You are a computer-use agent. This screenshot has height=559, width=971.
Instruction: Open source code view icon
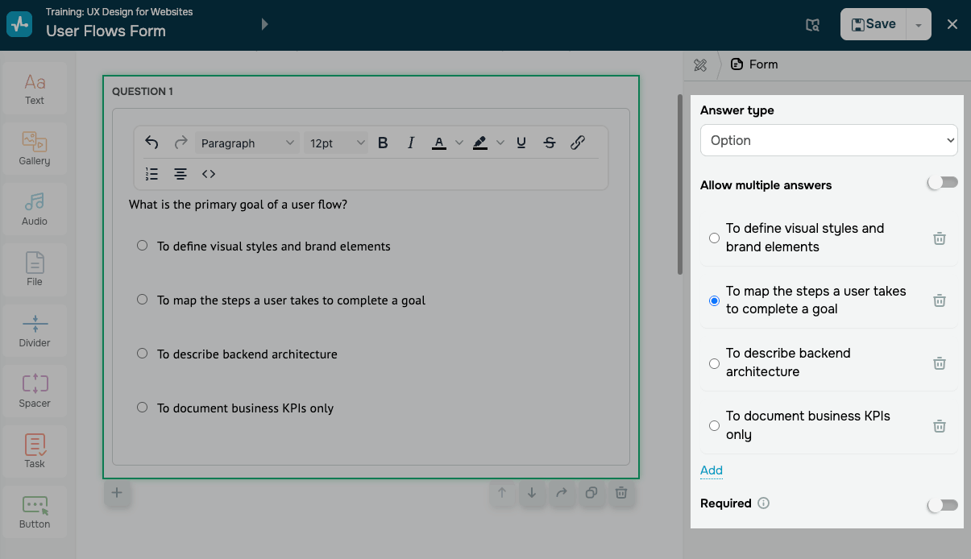209,174
